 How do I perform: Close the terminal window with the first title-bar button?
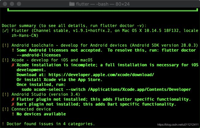point(5,4)
